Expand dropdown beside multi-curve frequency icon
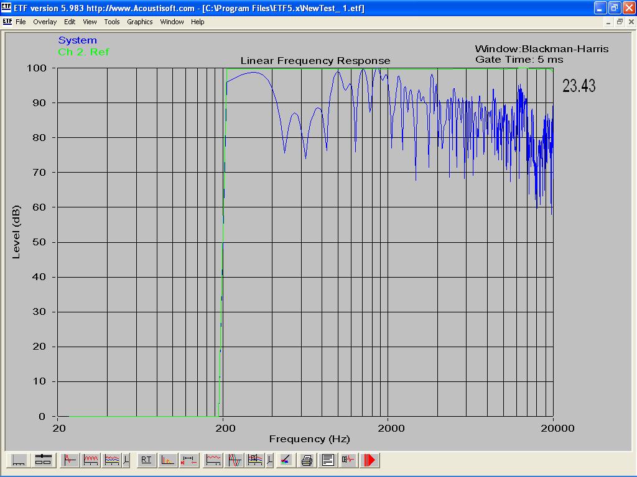 126,460
